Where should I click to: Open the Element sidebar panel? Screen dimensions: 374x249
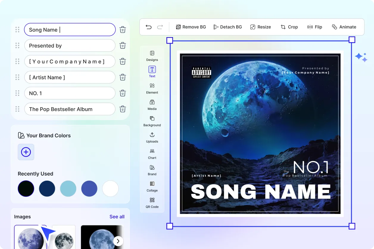click(x=152, y=89)
